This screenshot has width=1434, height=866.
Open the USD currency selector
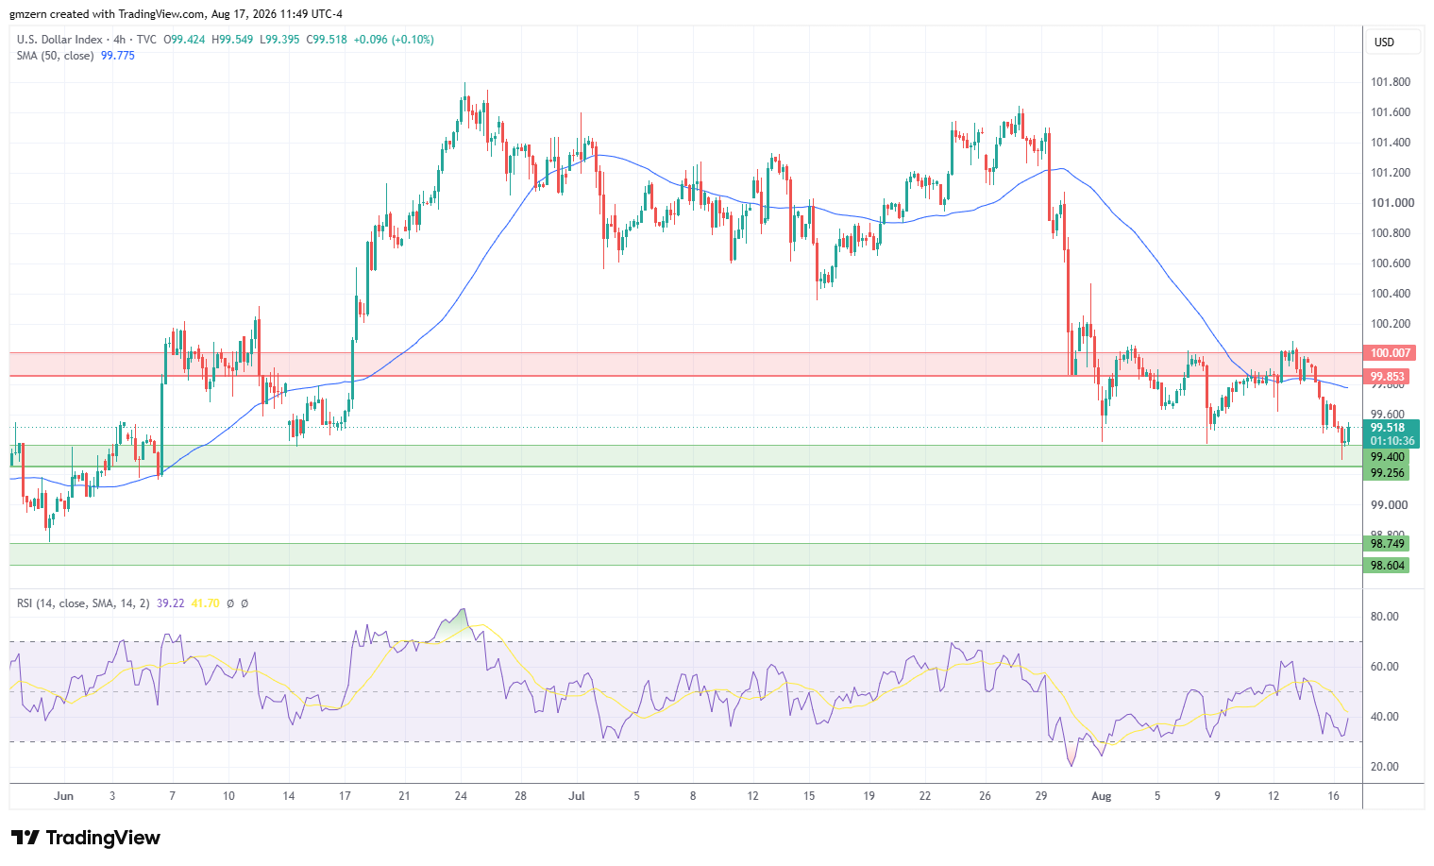[1393, 42]
